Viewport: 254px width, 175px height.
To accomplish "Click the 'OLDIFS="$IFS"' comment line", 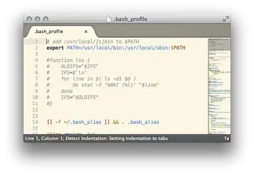I will 72,67.
